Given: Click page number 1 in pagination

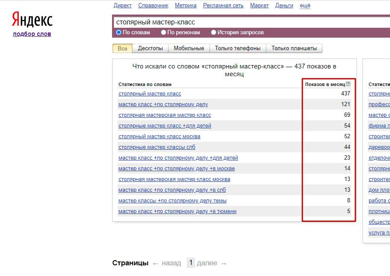Looking at the screenshot, I should pyautogui.click(x=191, y=263).
